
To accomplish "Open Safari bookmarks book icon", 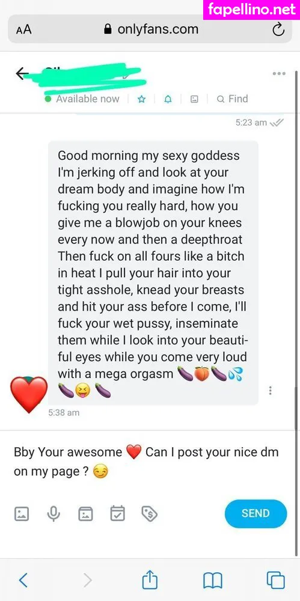I will 213,581.
